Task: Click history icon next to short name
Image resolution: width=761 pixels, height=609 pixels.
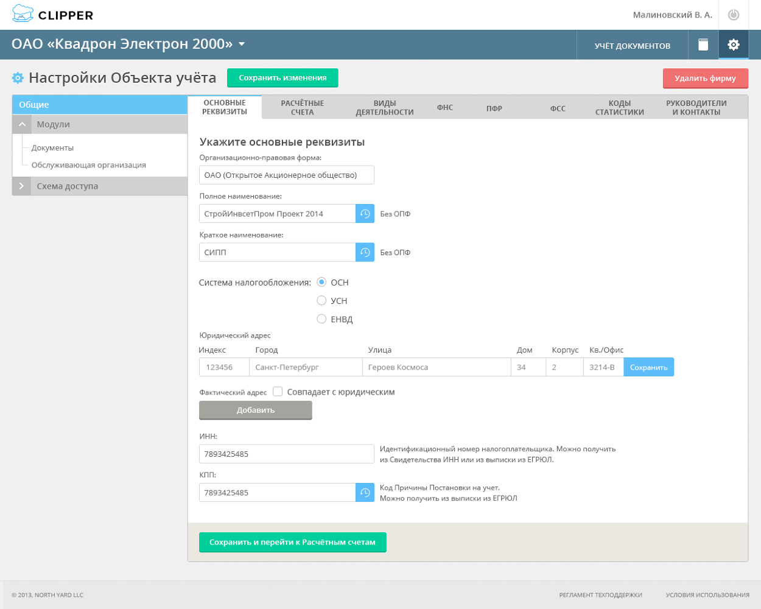Action: 365,252
